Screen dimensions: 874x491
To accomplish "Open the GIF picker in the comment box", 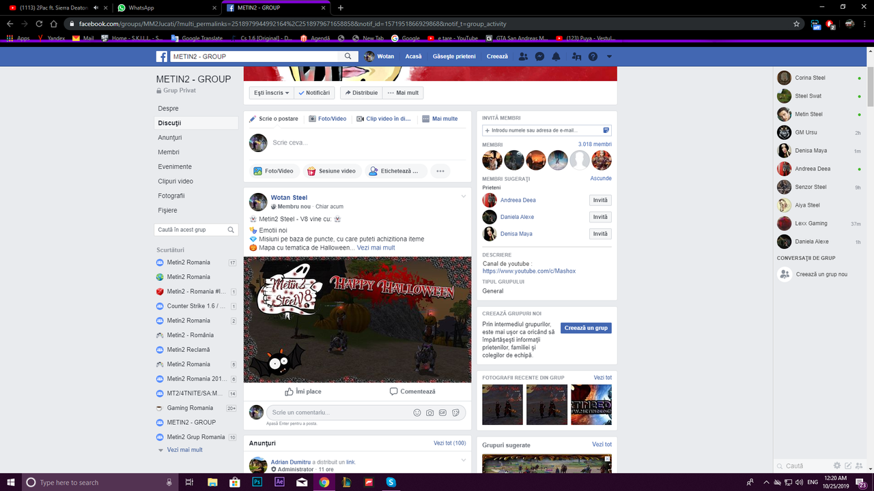I will (442, 413).
